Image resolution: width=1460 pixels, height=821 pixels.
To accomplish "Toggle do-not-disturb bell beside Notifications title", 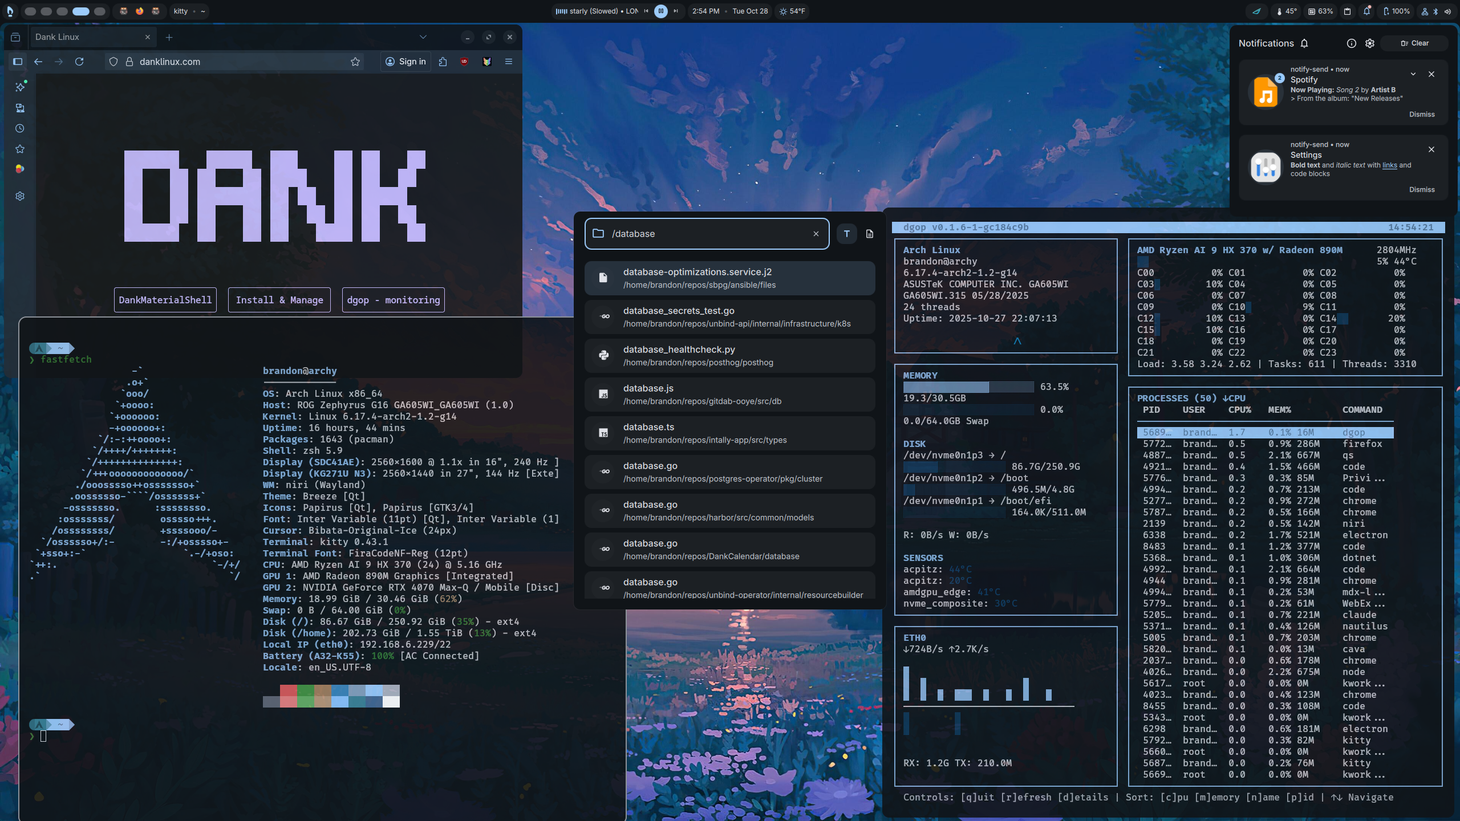I will [1304, 43].
